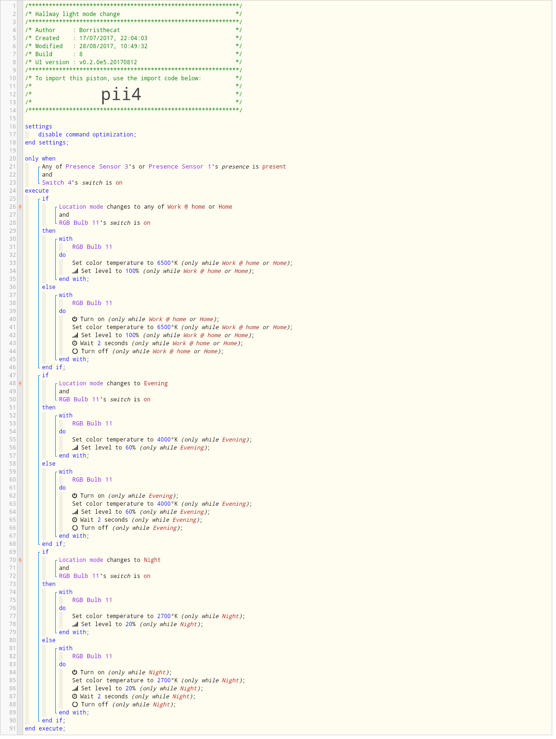Click the 'execute' keyword on line 24
The image size is (556, 739).
point(37,191)
